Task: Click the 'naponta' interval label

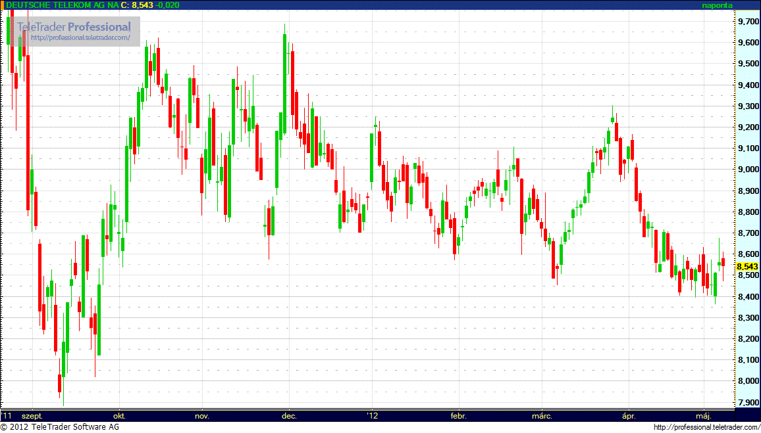Action: [x=716, y=5]
